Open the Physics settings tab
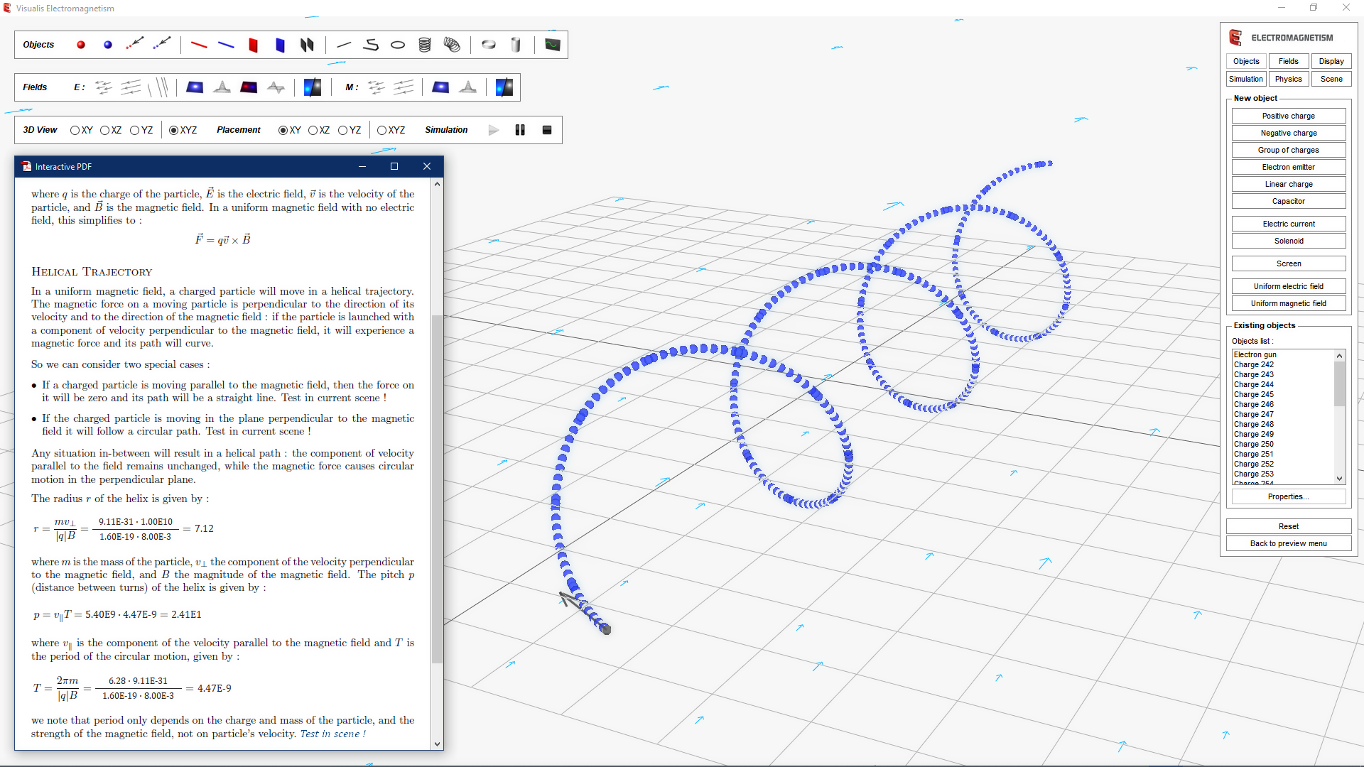 pos(1288,79)
